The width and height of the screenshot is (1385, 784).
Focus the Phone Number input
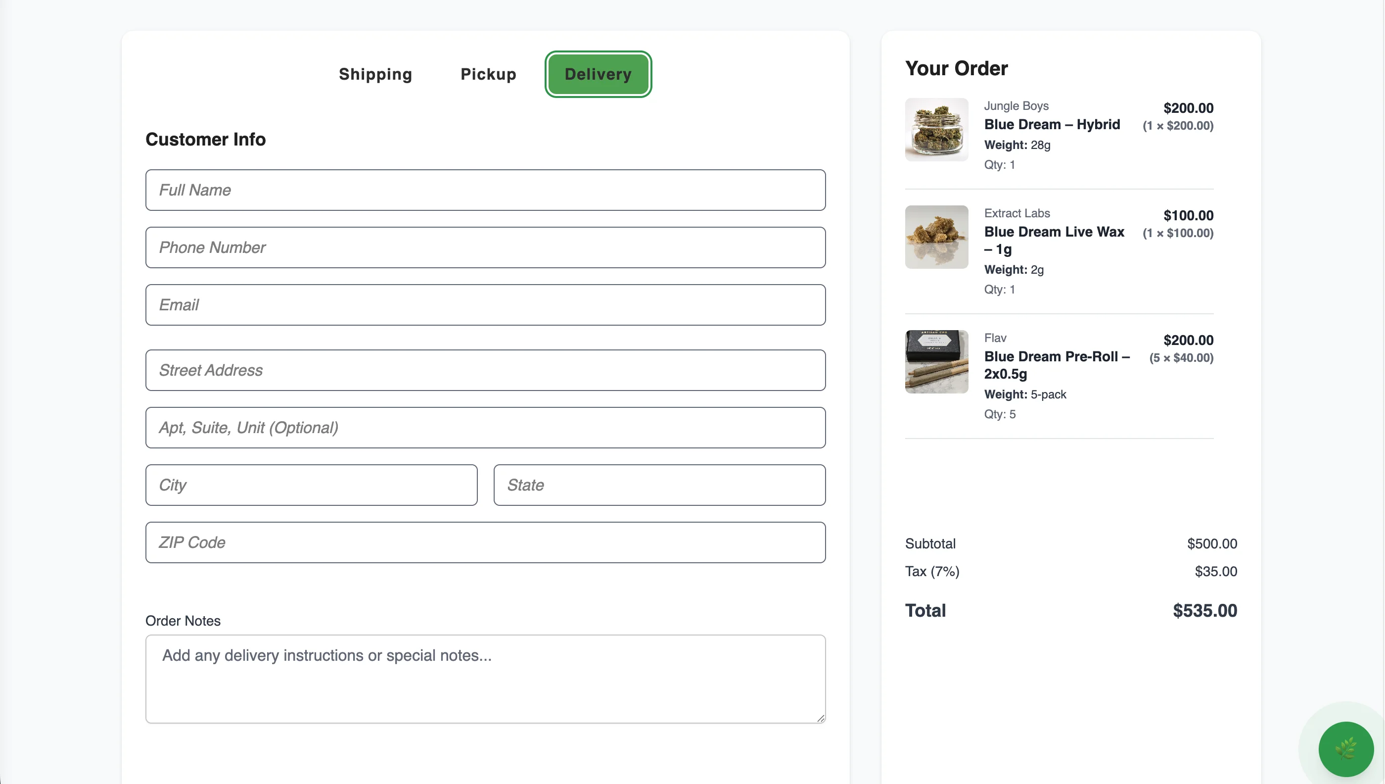[x=485, y=247]
